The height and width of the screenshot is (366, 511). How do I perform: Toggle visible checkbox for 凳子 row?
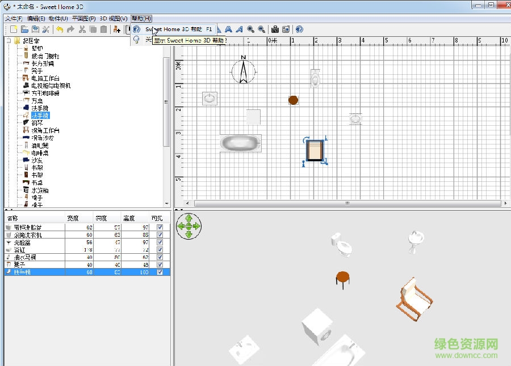[160, 265]
